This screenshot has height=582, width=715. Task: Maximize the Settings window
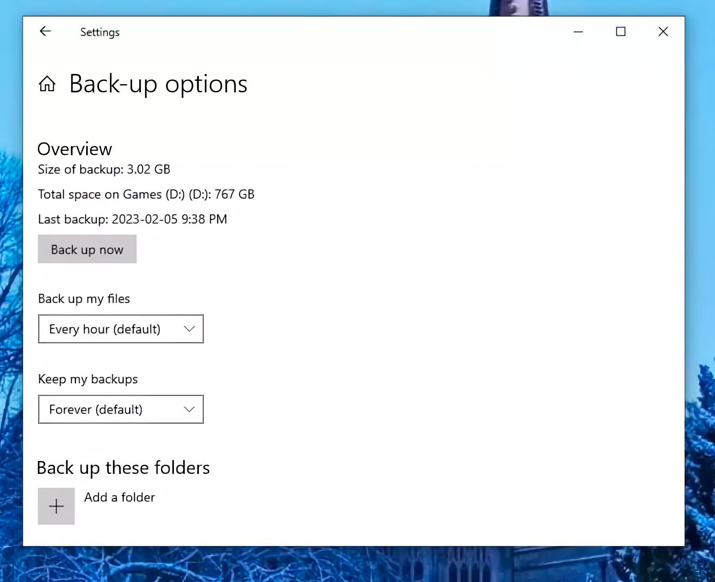pyautogui.click(x=620, y=32)
